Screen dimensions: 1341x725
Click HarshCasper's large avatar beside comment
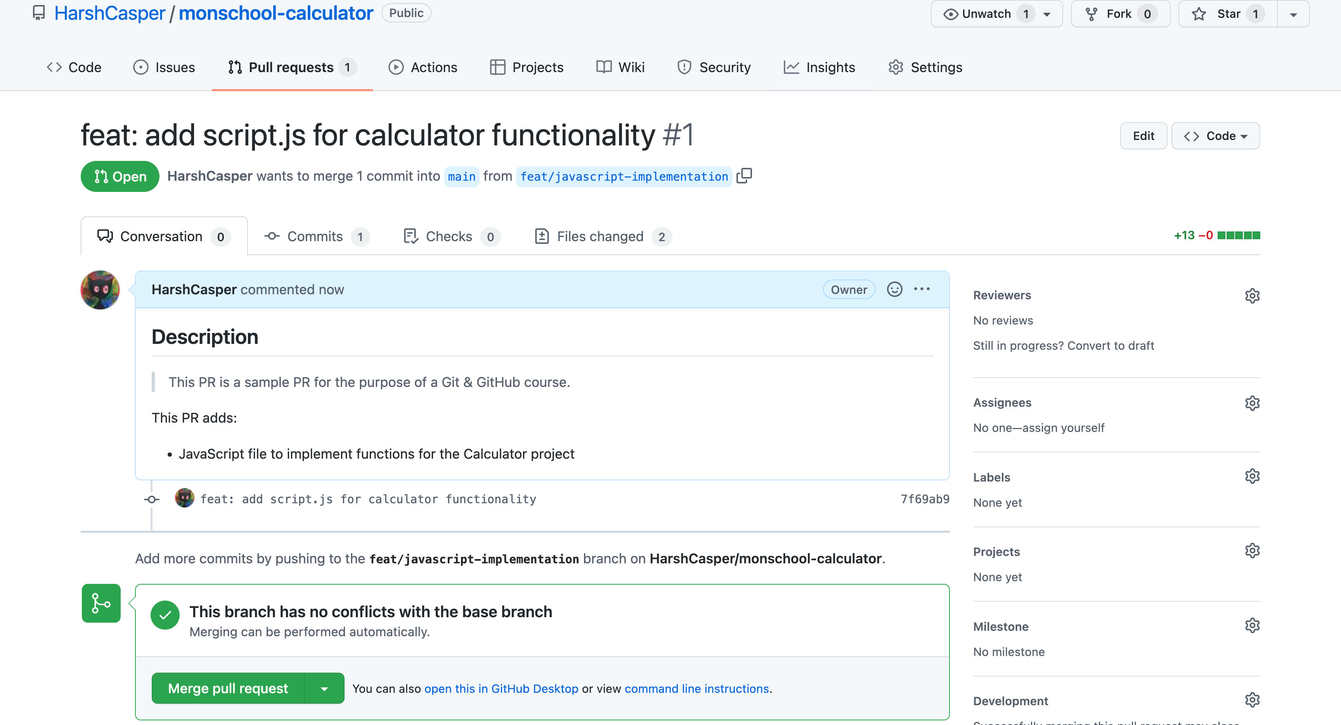pos(100,290)
